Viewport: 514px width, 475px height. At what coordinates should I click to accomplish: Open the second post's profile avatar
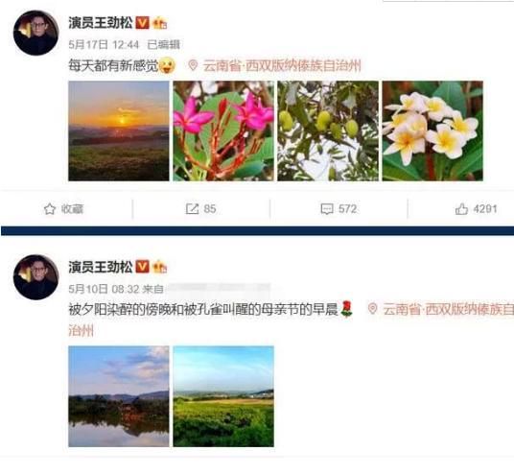coord(36,277)
